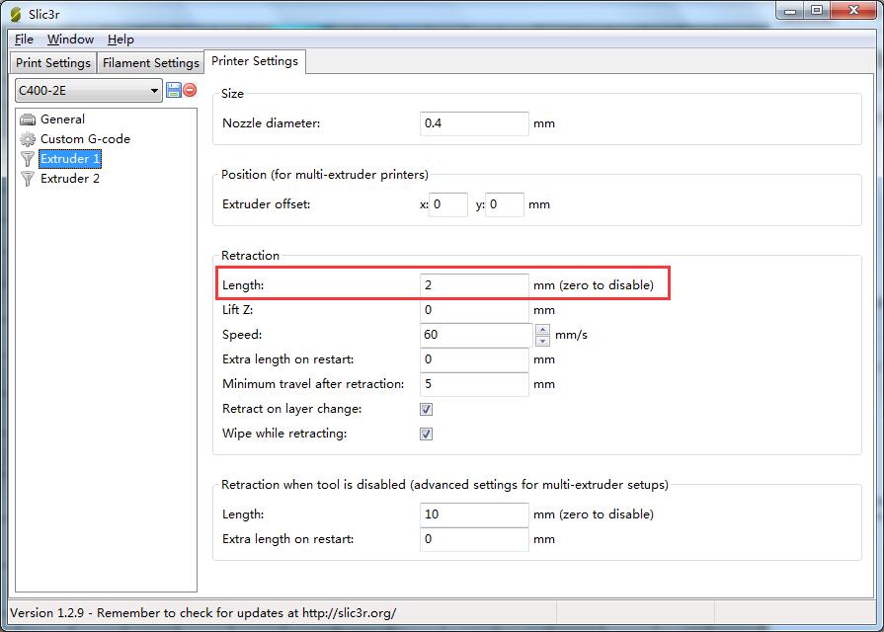The height and width of the screenshot is (632, 884).
Task: Open the Window menu
Action: [x=70, y=39]
